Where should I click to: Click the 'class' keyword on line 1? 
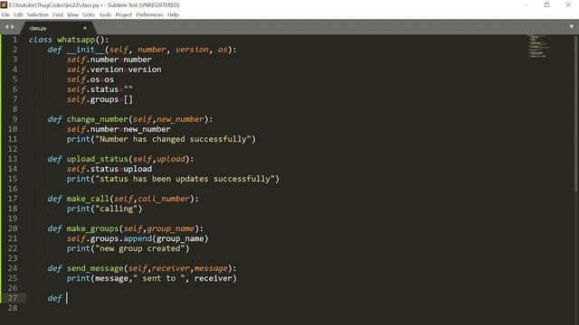[x=41, y=40]
